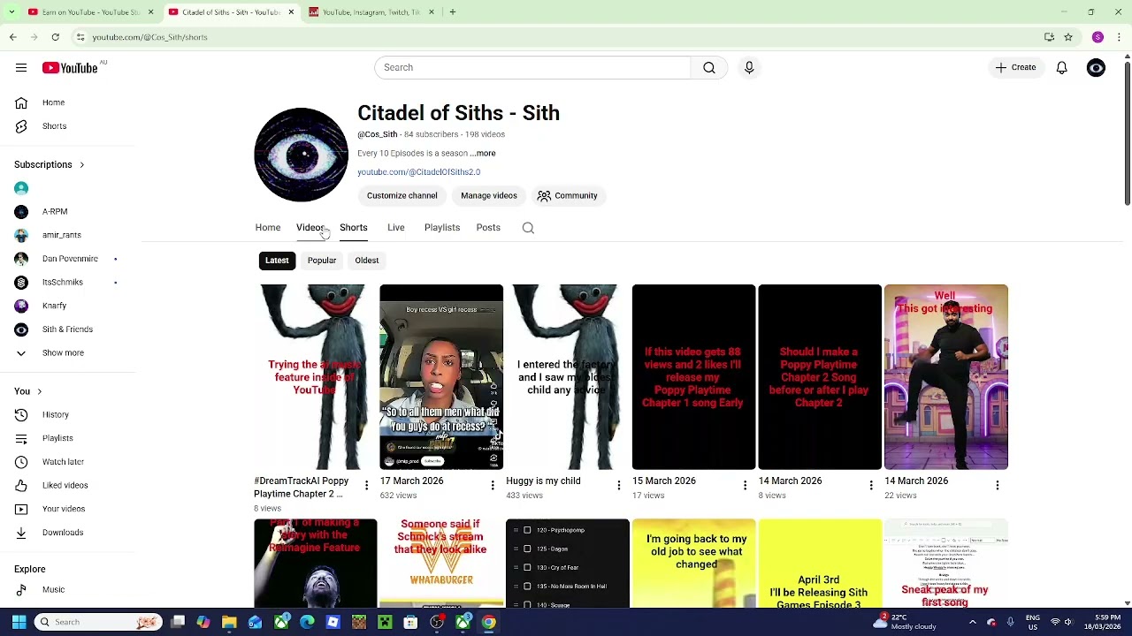Expand the Subscriptions section
1132x636 pixels.
point(50,165)
